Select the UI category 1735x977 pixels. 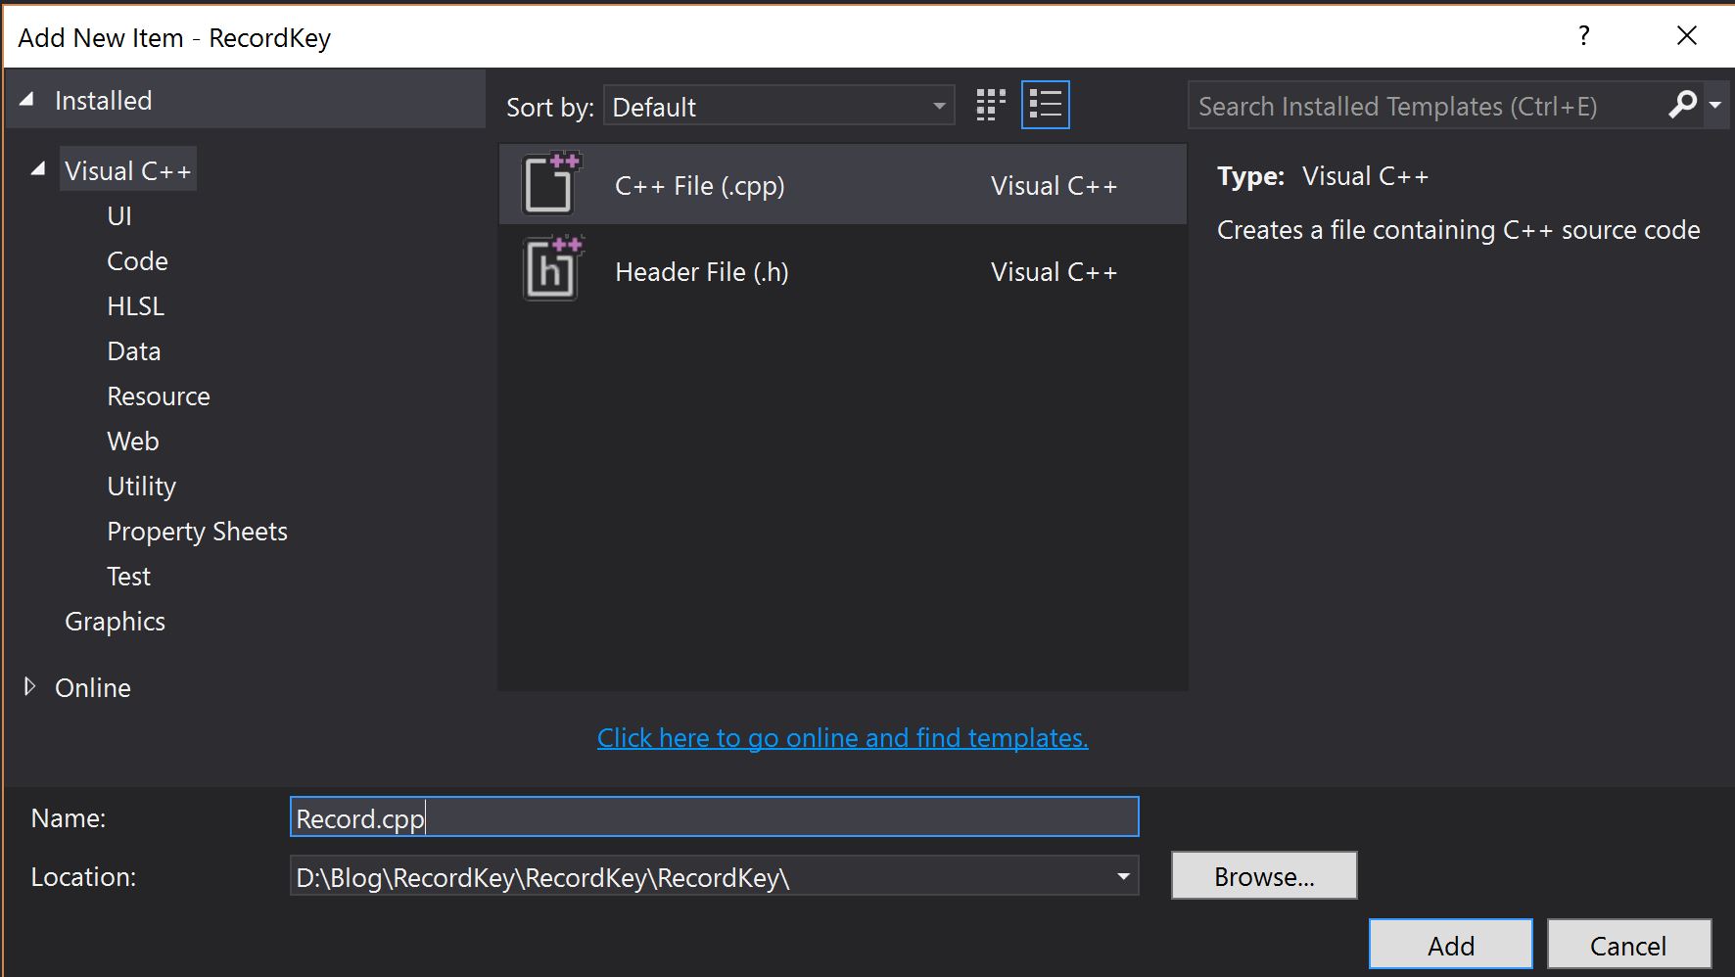click(x=118, y=214)
